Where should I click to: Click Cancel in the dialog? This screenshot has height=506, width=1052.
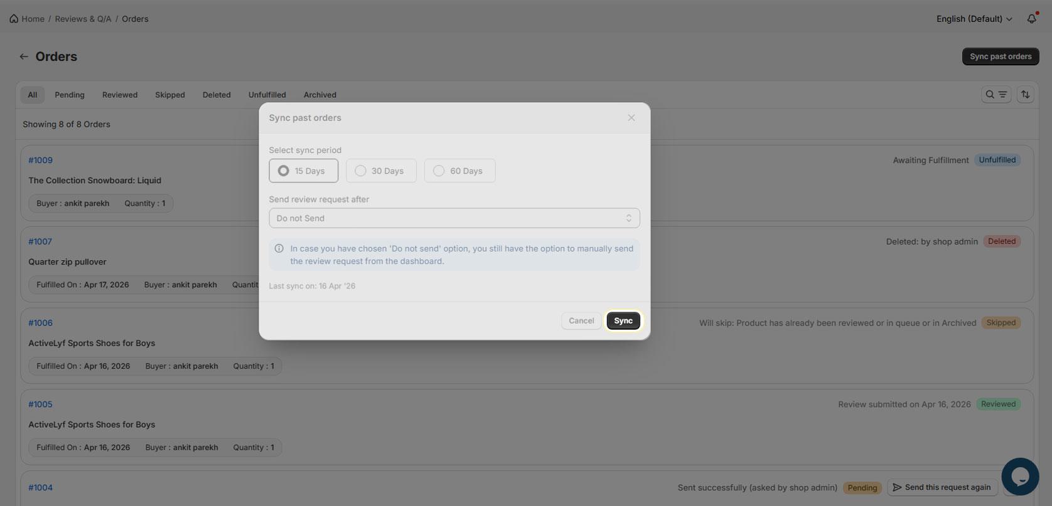581,320
